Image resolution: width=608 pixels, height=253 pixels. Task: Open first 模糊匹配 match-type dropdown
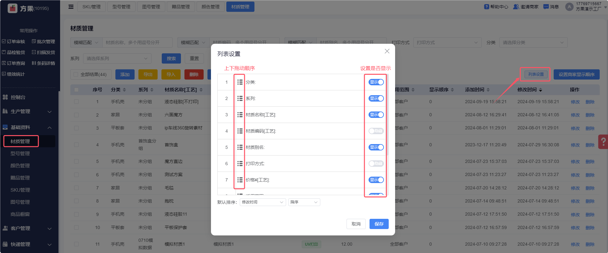pyautogui.click(x=86, y=42)
